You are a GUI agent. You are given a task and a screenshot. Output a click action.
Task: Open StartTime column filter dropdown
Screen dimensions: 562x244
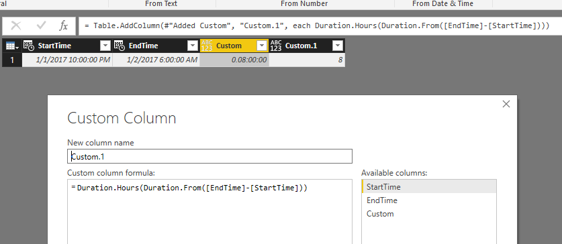pos(105,46)
